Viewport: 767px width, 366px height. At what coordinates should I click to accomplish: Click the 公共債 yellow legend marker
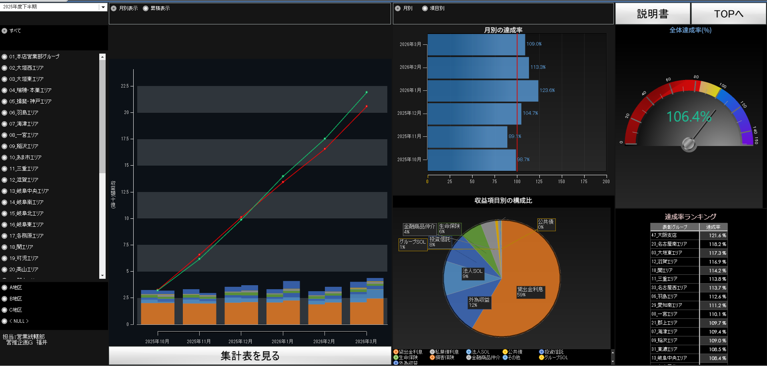505,352
